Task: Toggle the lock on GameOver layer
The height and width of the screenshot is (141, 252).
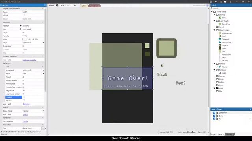Action: (x=217, y=113)
